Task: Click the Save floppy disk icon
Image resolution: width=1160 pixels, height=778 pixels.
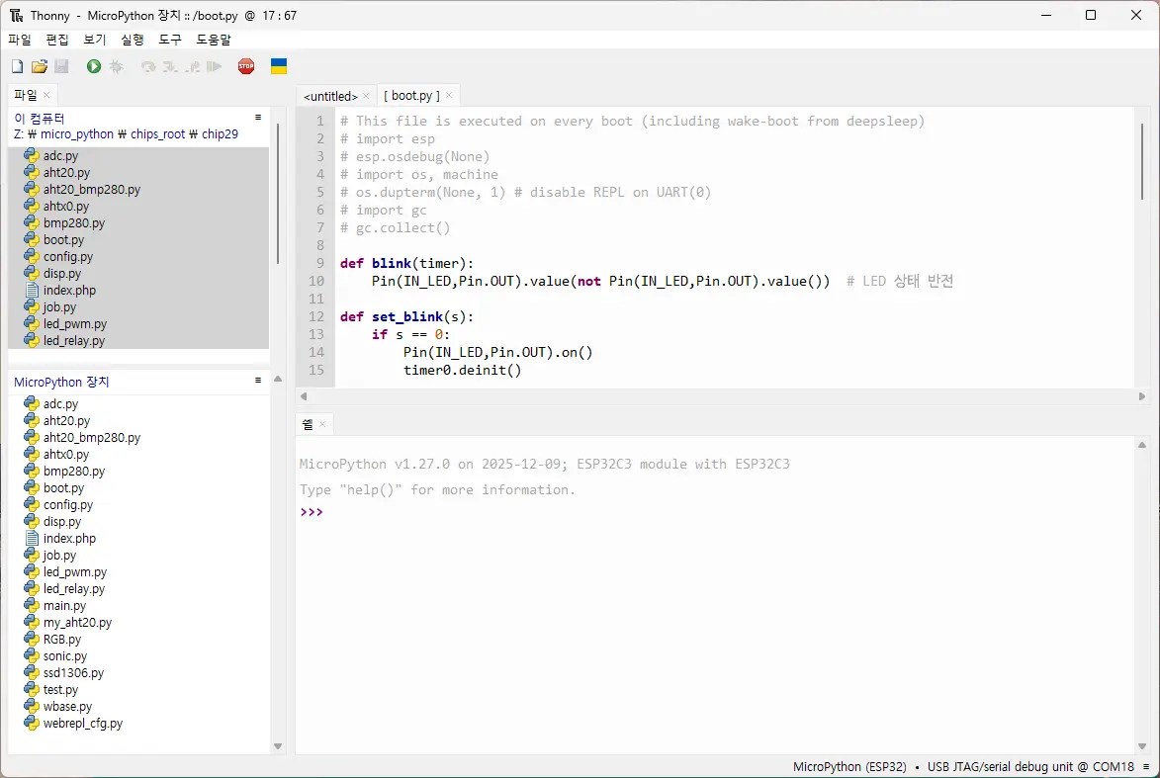Action: pos(61,66)
